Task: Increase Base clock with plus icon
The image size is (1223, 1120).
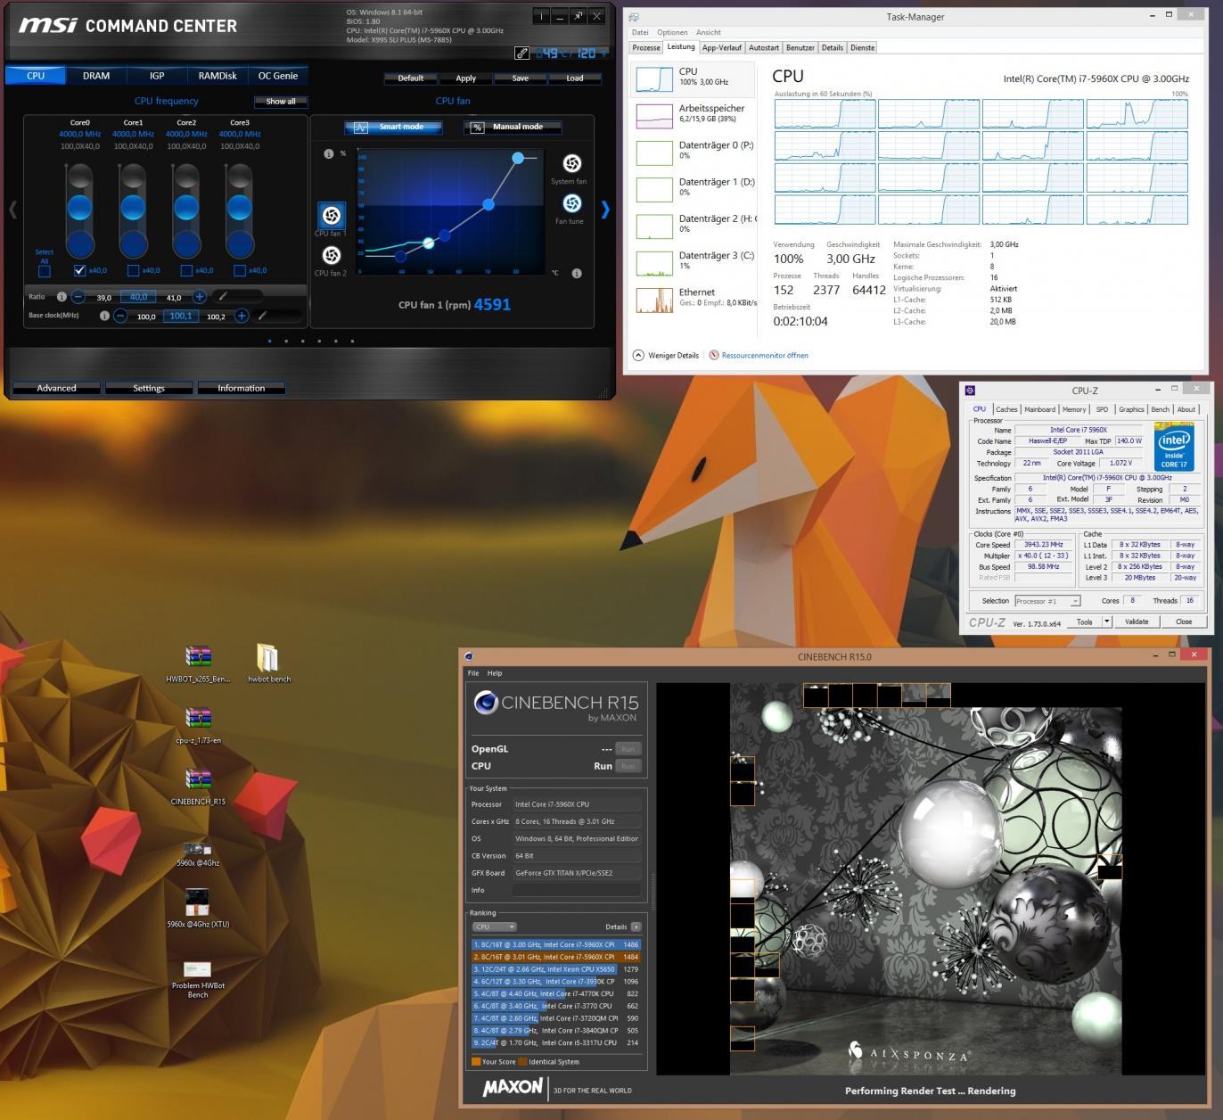Action: [242, 316]
